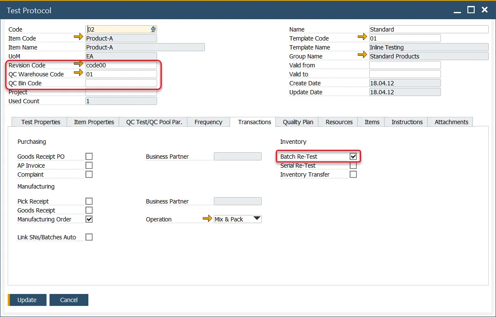Click the link arrow next to Item Code
Image resolution: width=496 pixels, height=317 pixels.
tap(79, 38)
